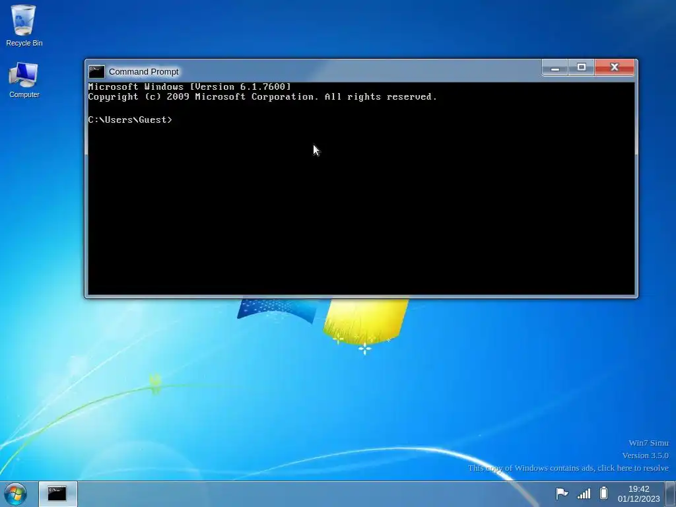This screenshot has width=676, height=507.
Task: Select 'Command Prompt' title text
Action: 143,71
